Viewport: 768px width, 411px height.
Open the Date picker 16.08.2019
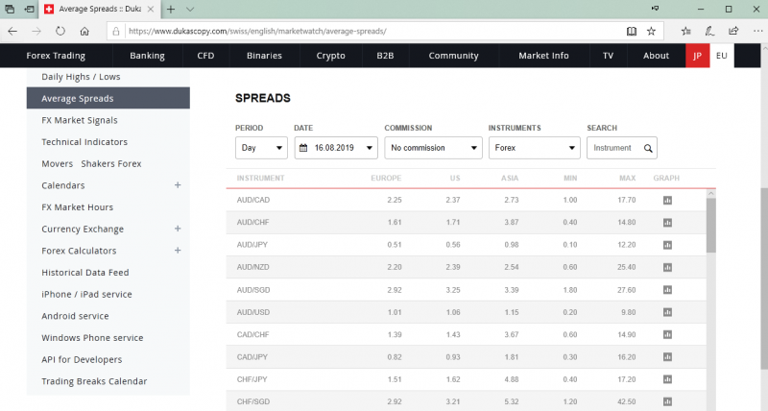click(336, 148)
